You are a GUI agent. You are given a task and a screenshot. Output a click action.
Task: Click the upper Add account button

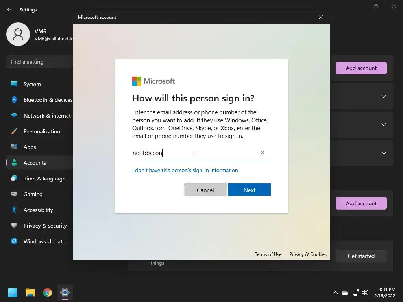point(361,68)
